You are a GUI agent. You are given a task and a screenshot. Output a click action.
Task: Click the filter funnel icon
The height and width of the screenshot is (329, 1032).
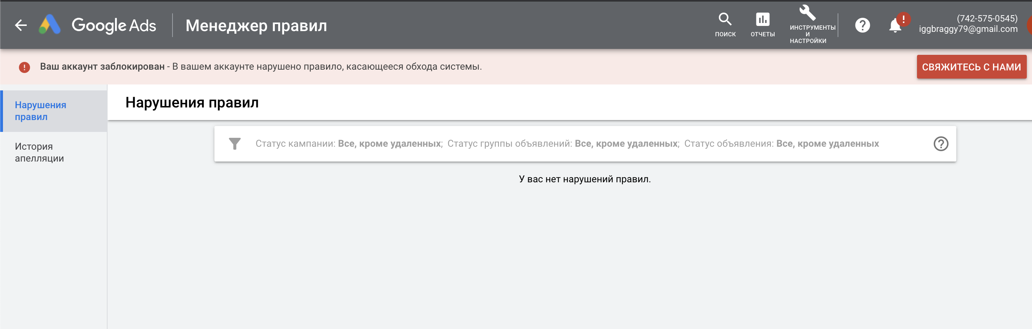click(235, 144)
